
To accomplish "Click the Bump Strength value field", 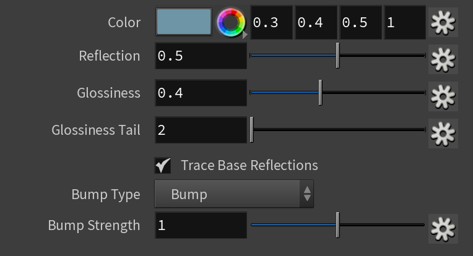I will (201, 225).
